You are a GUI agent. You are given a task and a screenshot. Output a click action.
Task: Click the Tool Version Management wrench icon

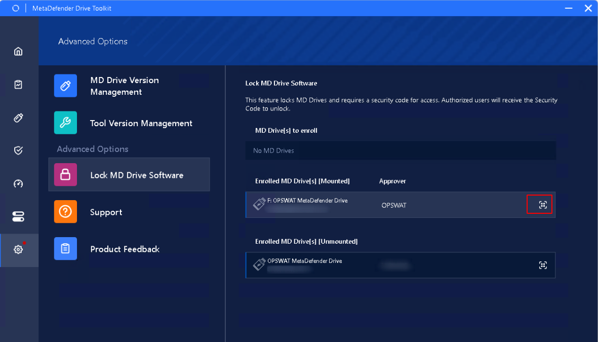coord(66,123)
